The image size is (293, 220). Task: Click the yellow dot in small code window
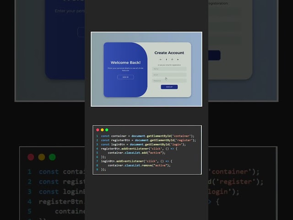point(102,130)
